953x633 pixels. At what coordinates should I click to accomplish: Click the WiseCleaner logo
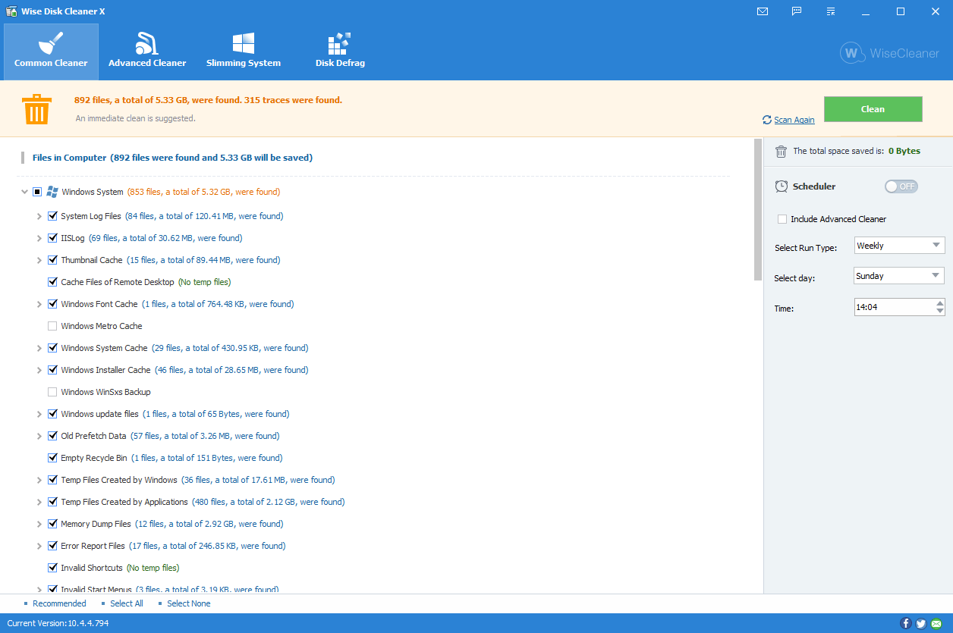point(889,54)
